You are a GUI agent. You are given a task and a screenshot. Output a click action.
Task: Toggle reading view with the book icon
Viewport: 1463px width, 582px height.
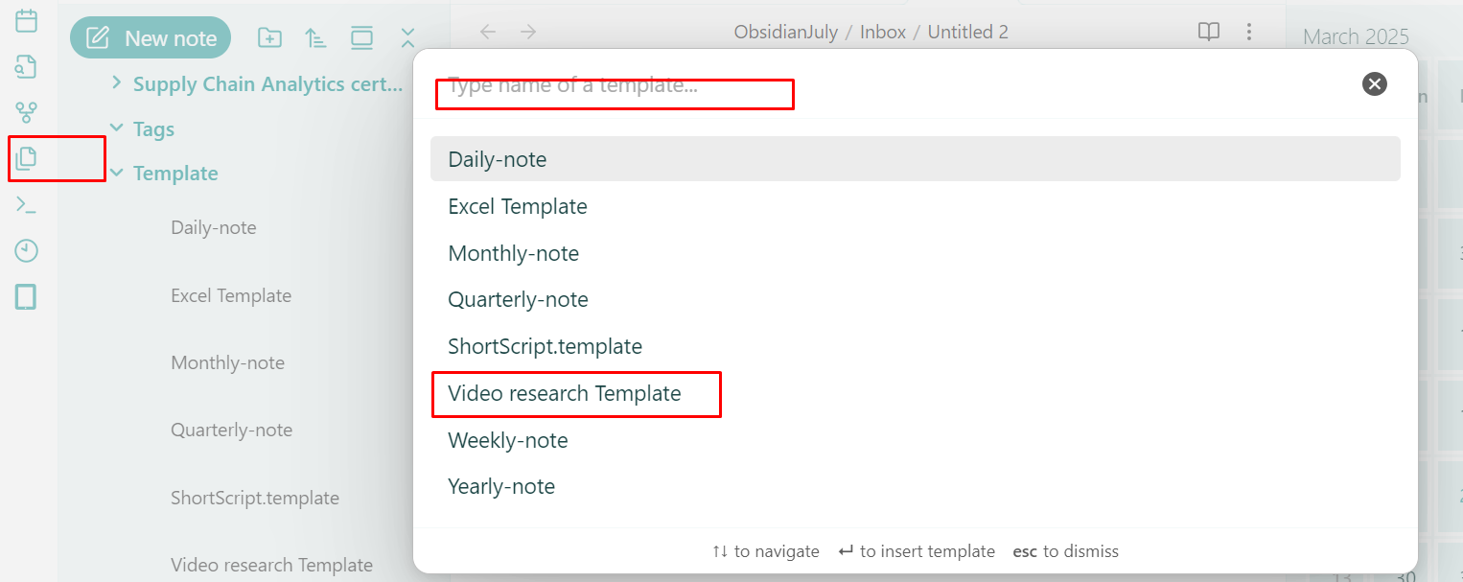coord(1209,32)
